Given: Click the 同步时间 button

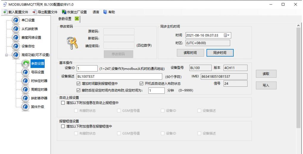Looking at the screenshot, I should [x=220, y=53].
